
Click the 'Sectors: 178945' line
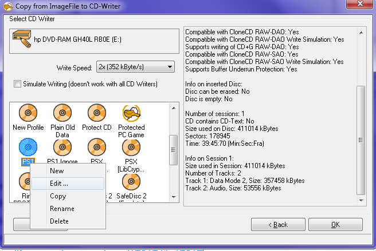click(207, 136)
